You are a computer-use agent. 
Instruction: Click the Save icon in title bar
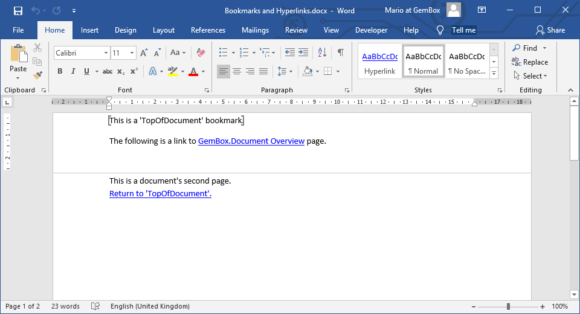[x=18, y=10]
